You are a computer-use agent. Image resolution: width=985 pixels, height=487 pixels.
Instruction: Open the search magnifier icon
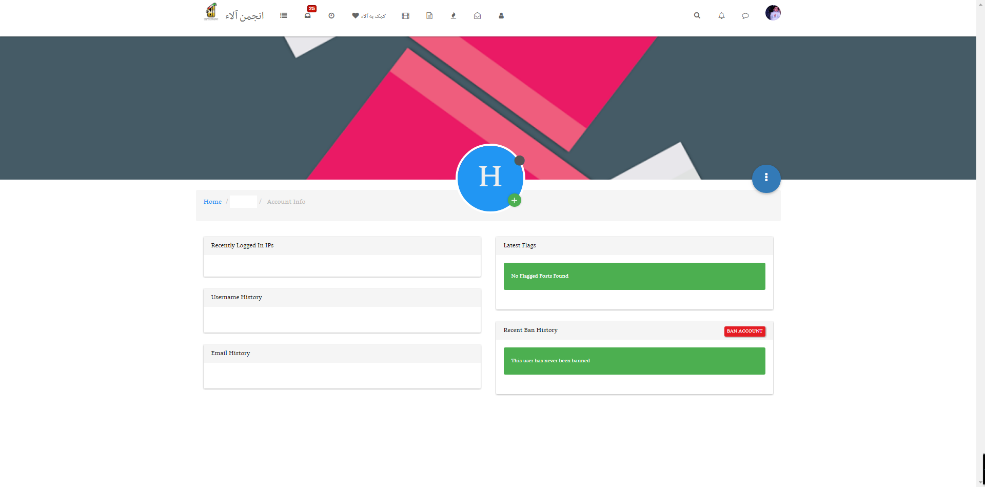tap(697, 15)
